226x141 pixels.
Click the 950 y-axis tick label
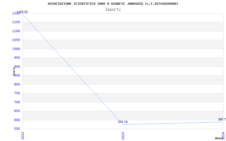pyautogui.click(x=17, y=58)
